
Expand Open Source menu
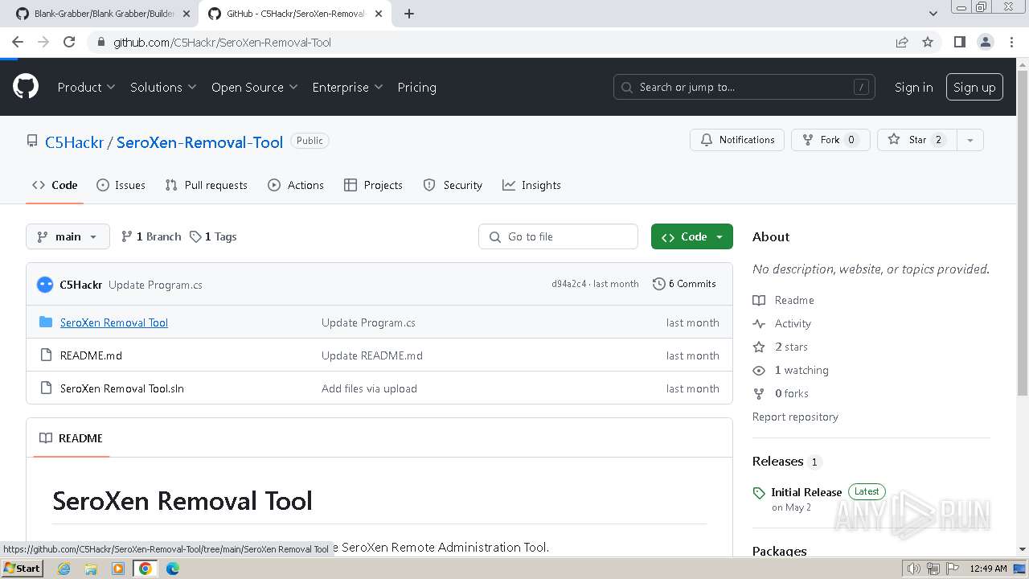tap(254, 87)
